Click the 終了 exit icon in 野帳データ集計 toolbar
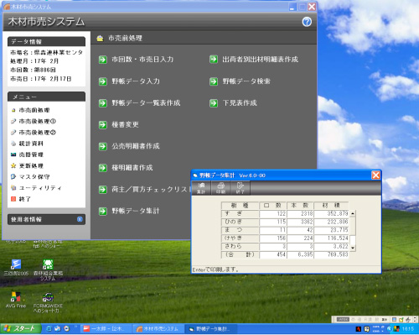 point(240,187)
